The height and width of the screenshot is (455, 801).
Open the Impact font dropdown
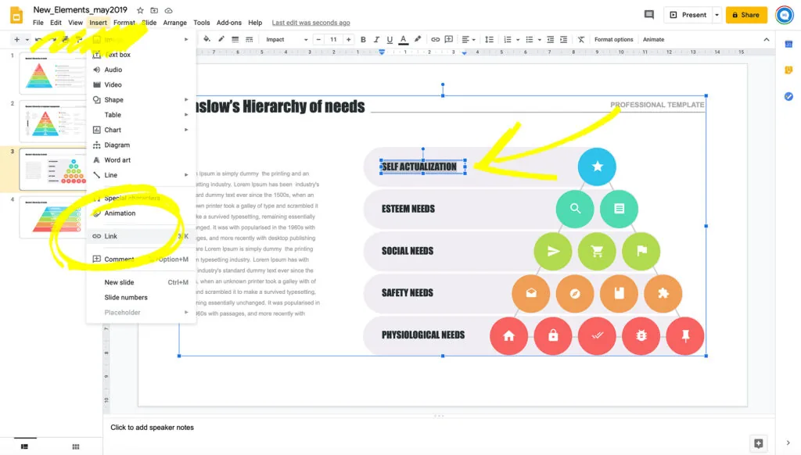tap(286, 39)
